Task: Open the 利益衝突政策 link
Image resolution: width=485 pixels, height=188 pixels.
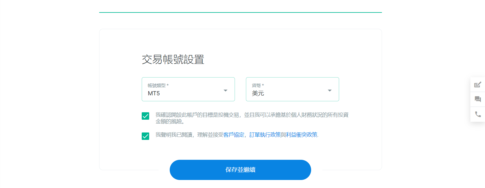Action: coord(302,135)
